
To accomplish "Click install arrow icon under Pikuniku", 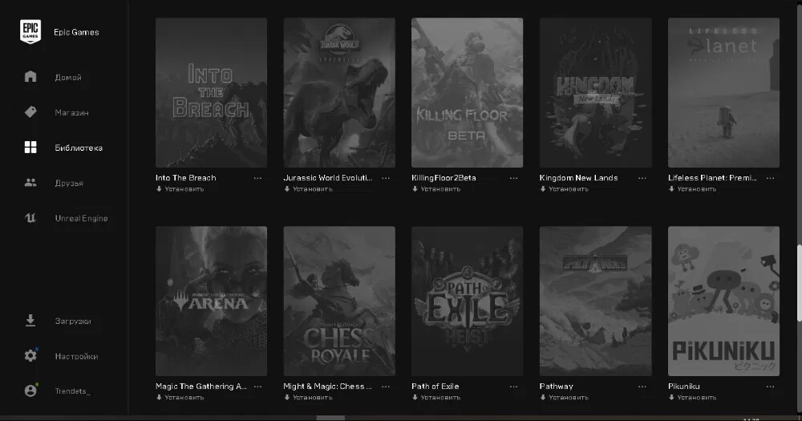I will [671, 397].
